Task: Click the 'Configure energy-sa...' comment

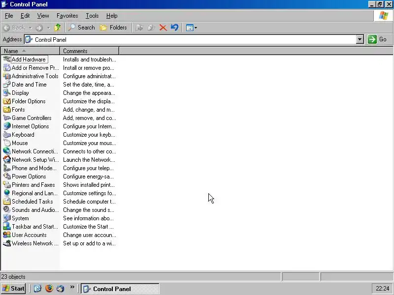Action: click(88, 177)
